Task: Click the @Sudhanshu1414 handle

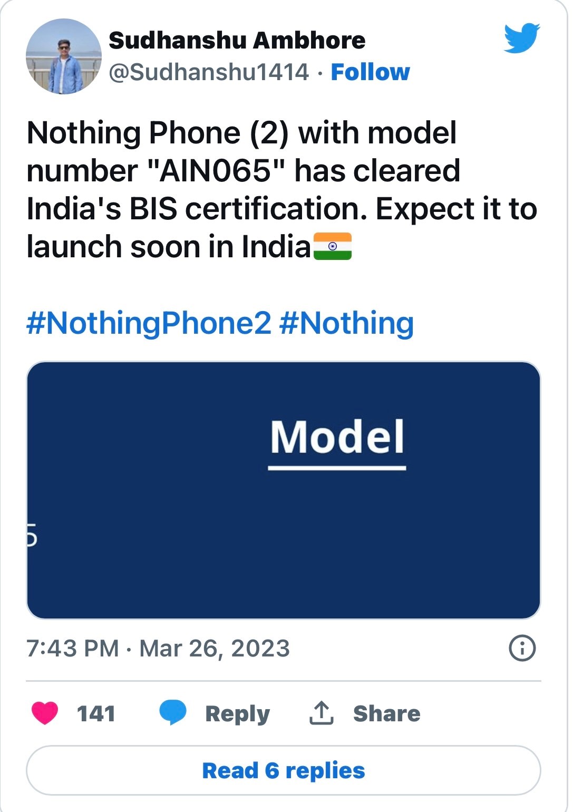Action: (209, 72)
